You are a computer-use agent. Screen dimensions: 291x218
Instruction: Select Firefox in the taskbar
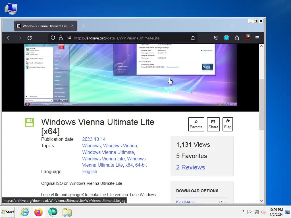pyautogui.click(x=38, y=212)
